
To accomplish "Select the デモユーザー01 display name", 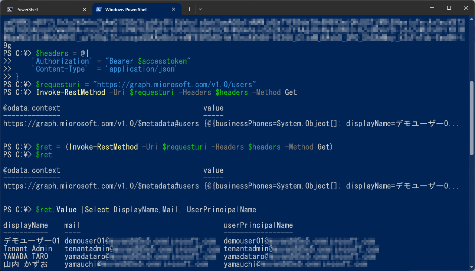I will pyautogui.click(x=32, y=241).
